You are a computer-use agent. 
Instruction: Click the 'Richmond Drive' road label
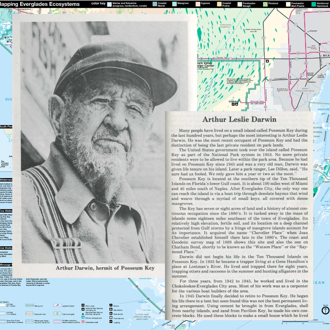point(257,101)
